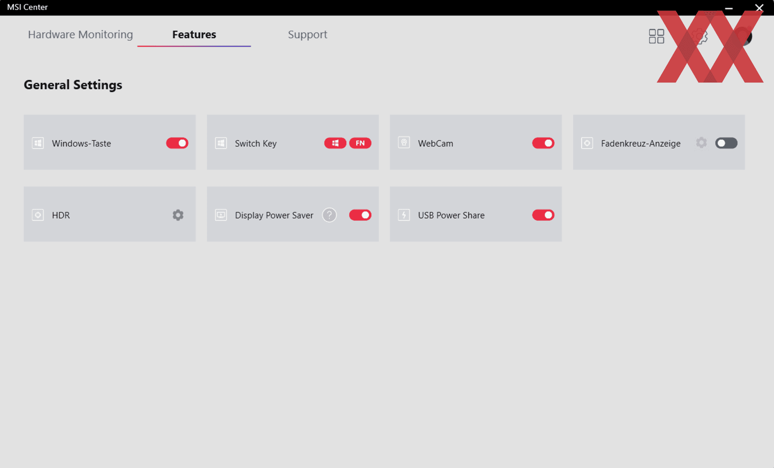
Task: Open the grid view icon in header
Action: (656, 36)
